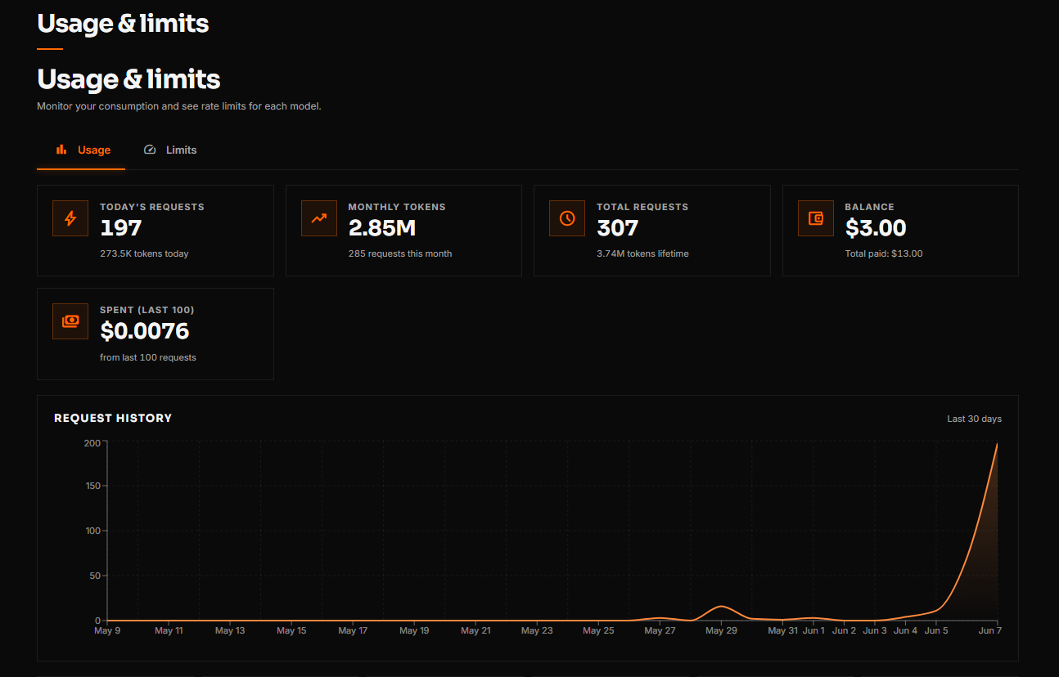
Task: Select the $0.0076 spent value
Action: [x=145, y=331]
